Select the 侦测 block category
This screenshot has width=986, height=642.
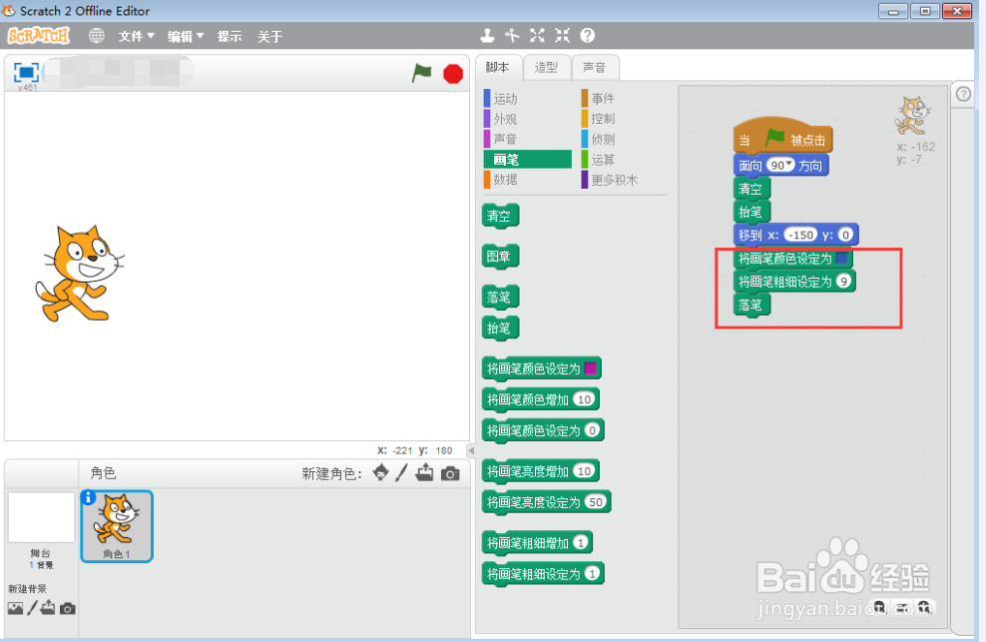[x=599, y=139]
